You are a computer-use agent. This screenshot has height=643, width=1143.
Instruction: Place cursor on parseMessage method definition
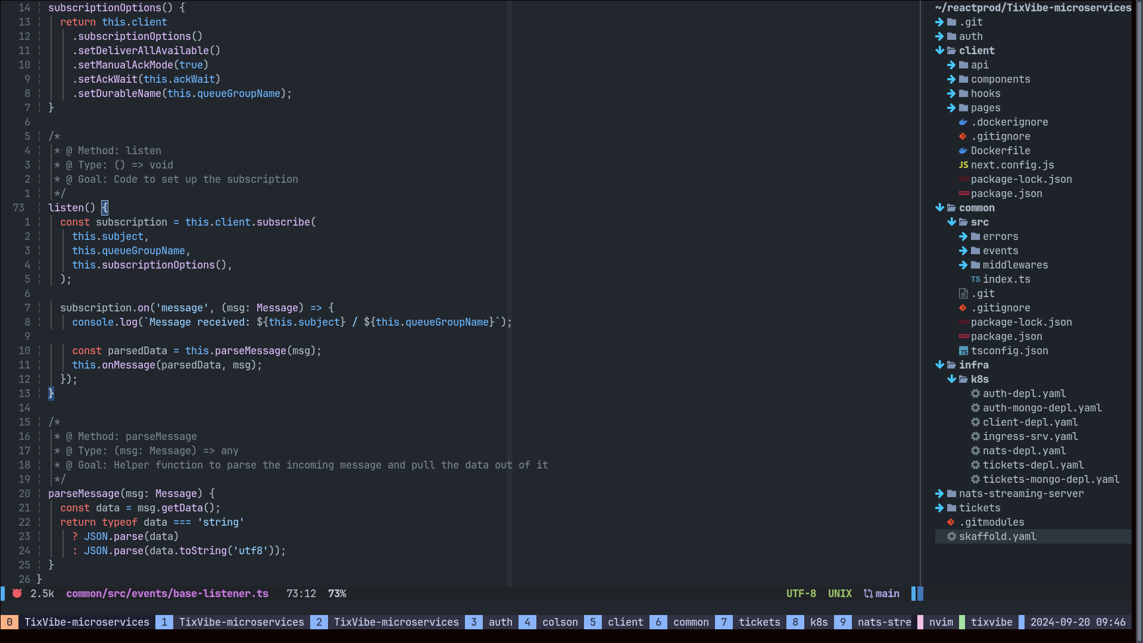pyautogui.click(x=84, y=494)
